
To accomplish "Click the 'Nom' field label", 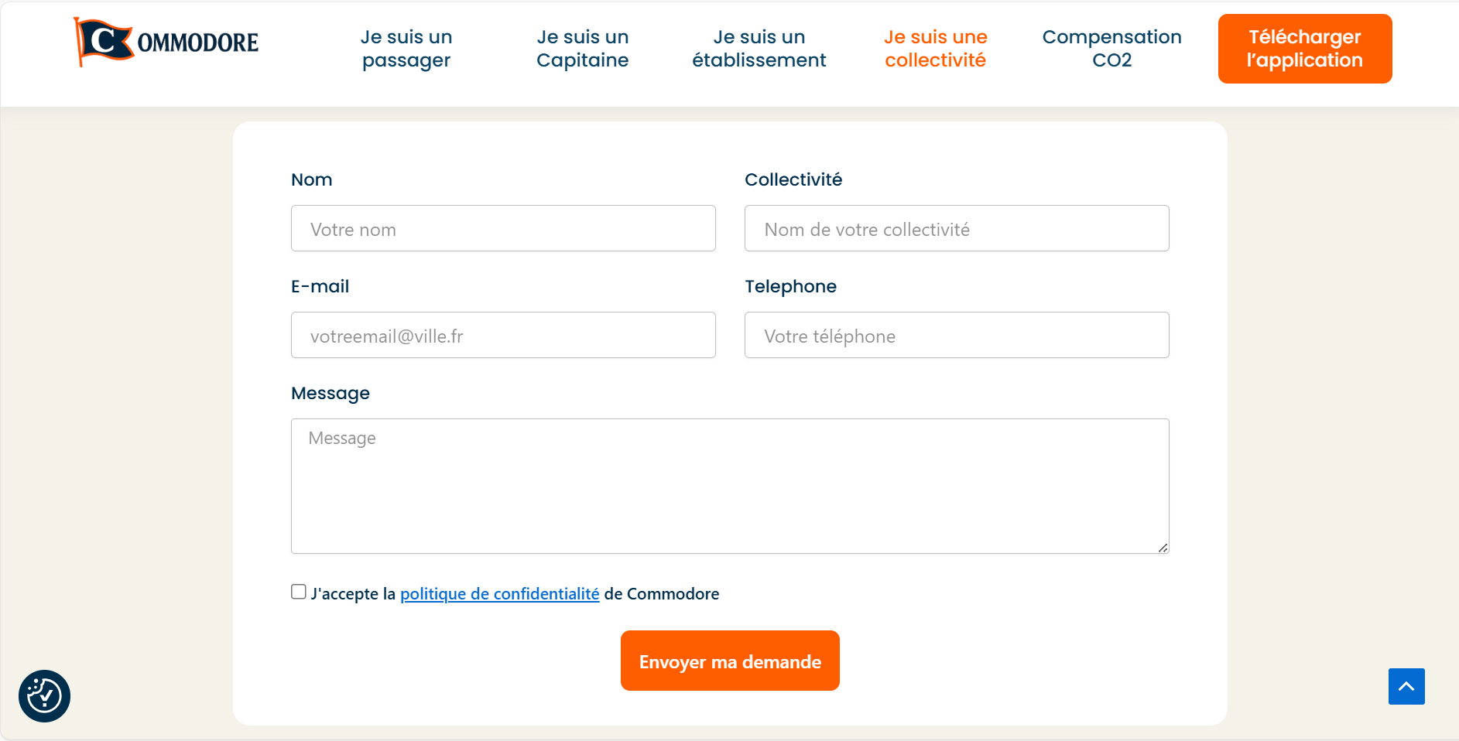I will click(x=312, y=179).
